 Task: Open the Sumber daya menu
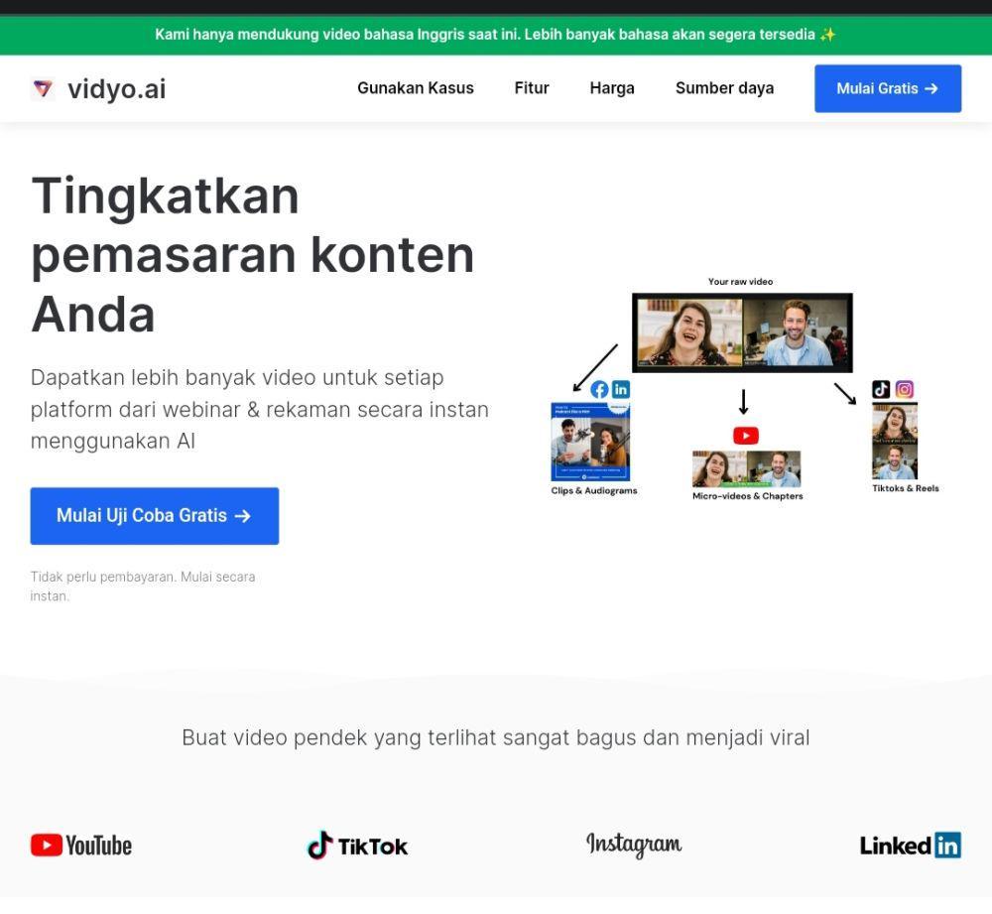pos(724,88)
